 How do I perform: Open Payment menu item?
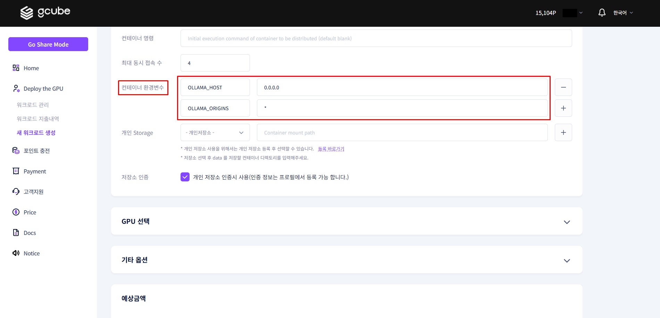point(35,171)
